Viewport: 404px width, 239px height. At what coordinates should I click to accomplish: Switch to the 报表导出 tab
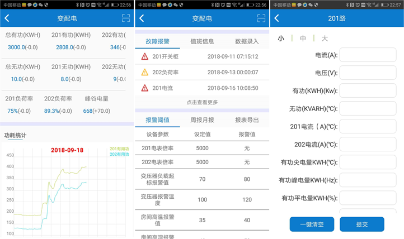click(x=247, y=120)
